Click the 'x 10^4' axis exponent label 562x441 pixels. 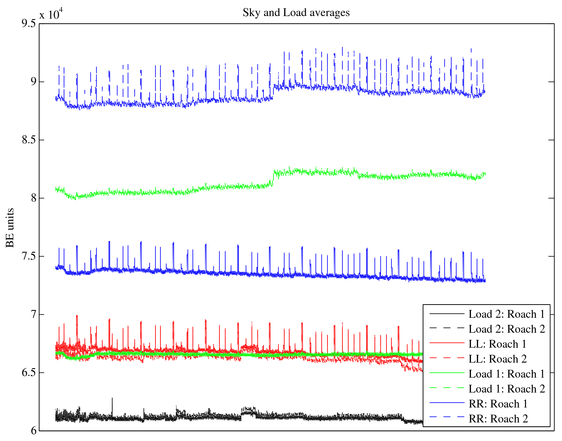[x=51, y=14]
